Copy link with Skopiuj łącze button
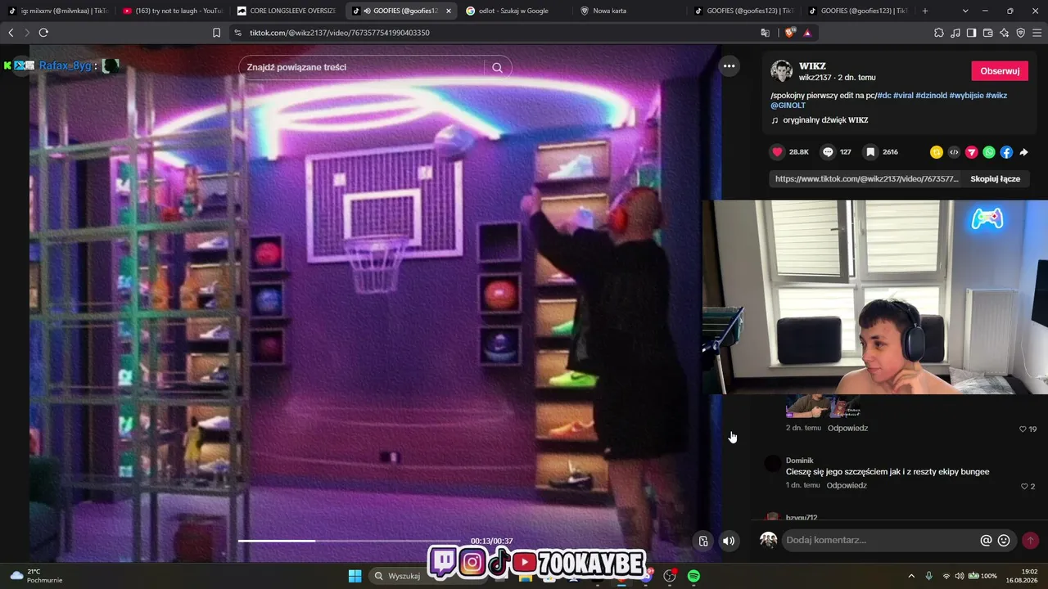 click(995, 178)
